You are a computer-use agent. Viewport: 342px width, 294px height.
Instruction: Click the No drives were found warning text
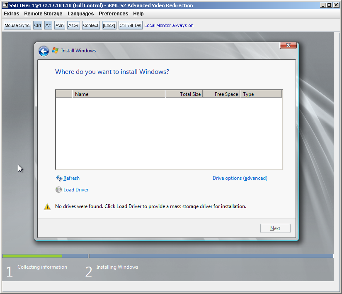click(151, 206)
